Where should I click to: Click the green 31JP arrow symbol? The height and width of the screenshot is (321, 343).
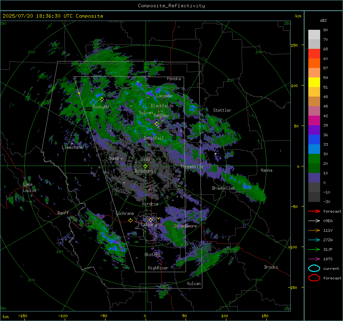pyautogui.click(x=314, y=249)
